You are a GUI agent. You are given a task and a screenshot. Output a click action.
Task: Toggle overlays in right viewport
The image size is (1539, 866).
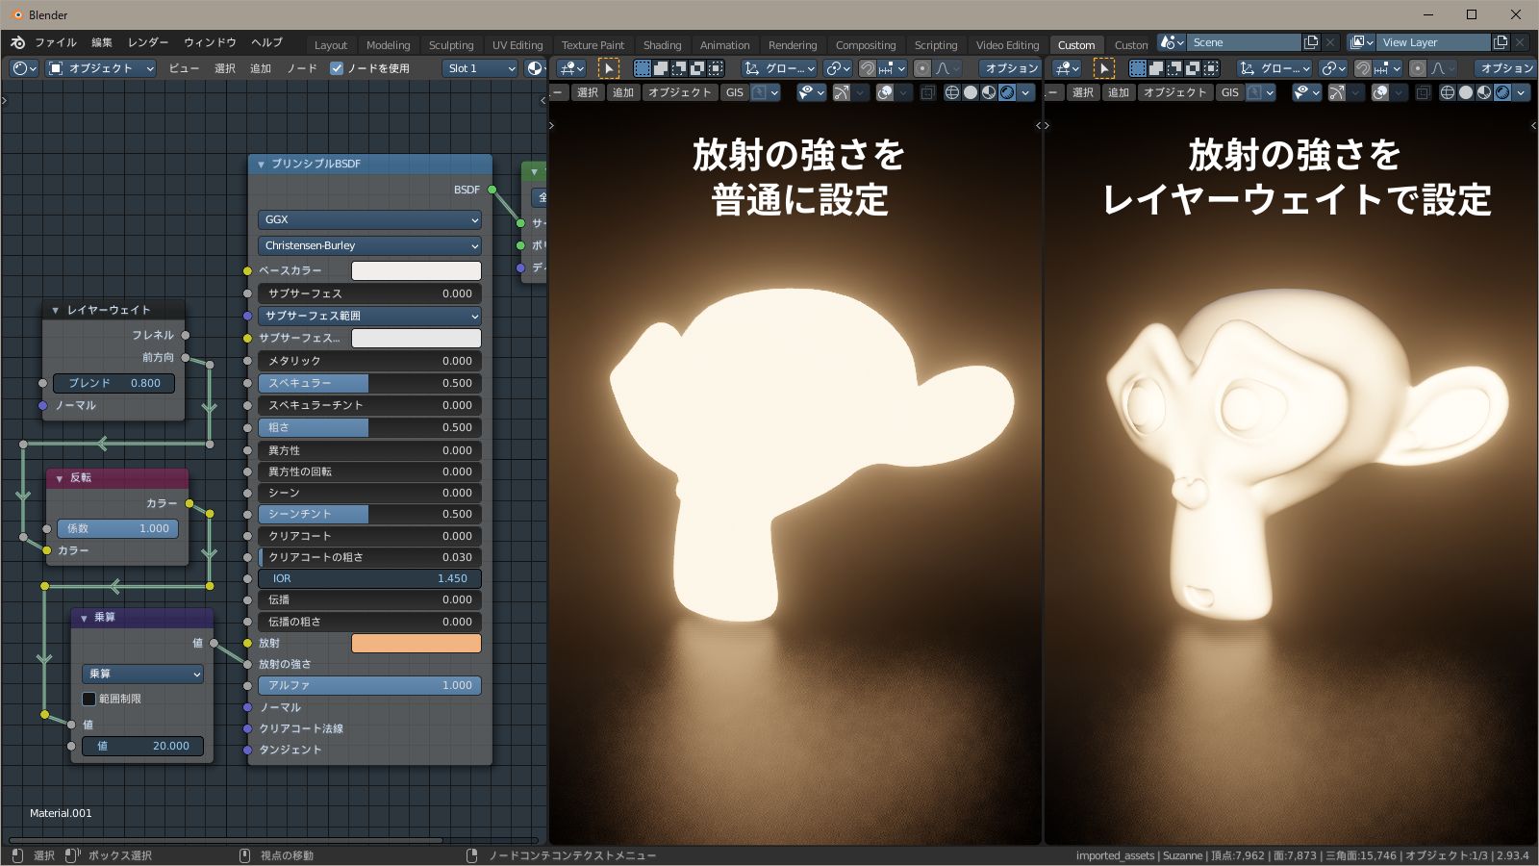[1380, 92]
